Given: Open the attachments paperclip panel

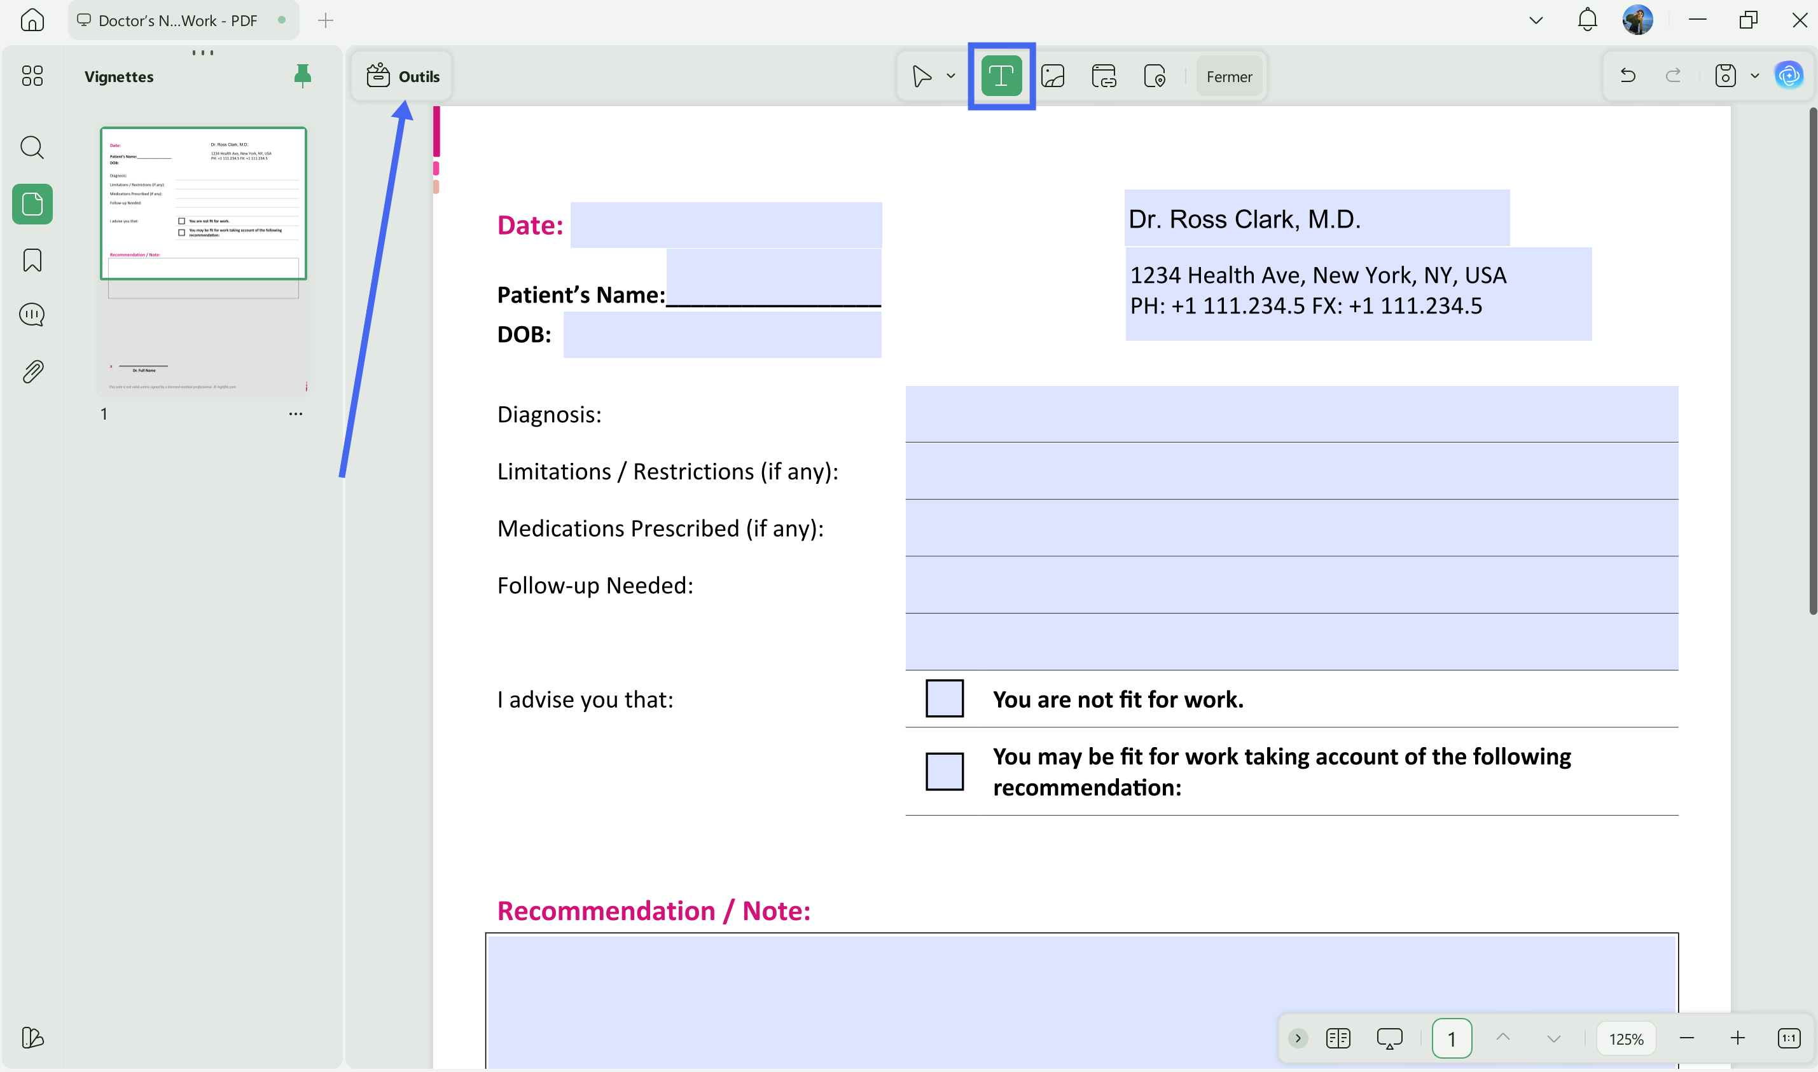Looking at the screenshot, I should (x=32, y=371).
